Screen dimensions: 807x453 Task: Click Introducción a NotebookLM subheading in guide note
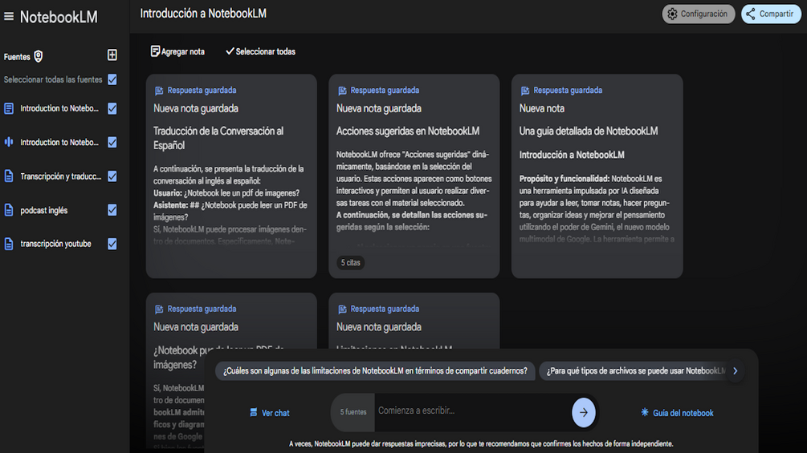coord(572,155)
